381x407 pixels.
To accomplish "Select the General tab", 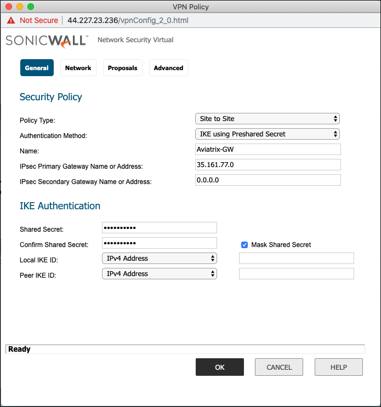I will (37, 68).
